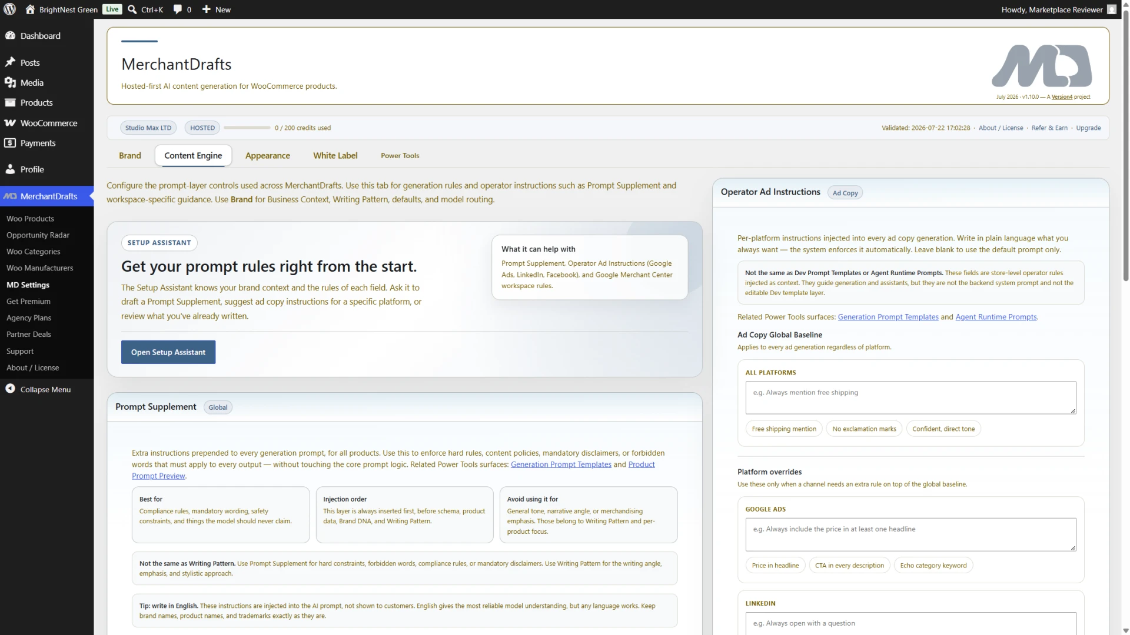Screen dimensions: 1130x635
Task: Open Woo Products submenu item
Action: coord(30,218)
